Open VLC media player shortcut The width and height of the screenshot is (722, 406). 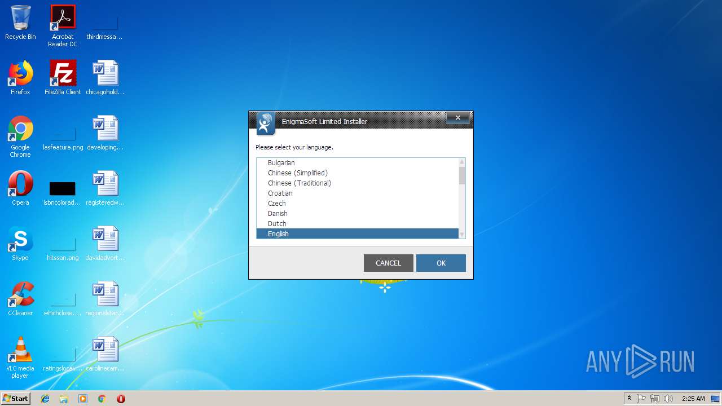coord(20,358)
